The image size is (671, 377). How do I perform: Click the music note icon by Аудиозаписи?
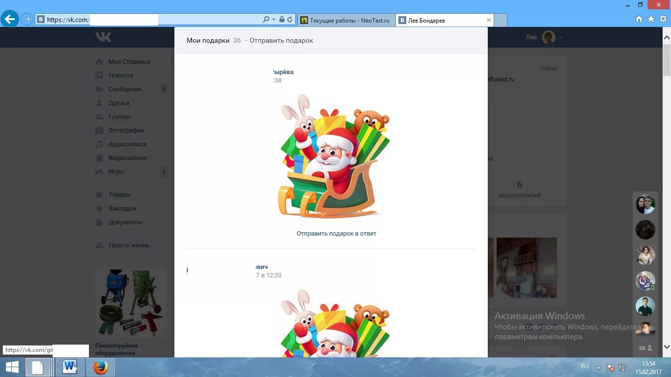pyautogui.click(x=99, y=144)
